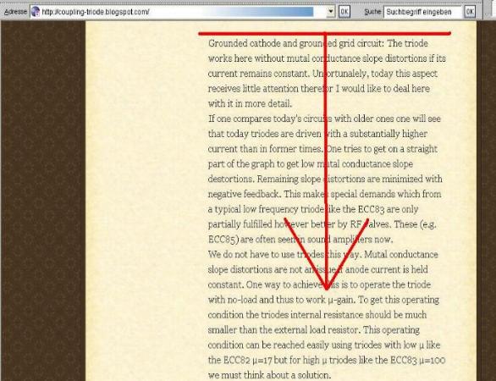Click the line starting 'If one compares today's circuits'
Image resolution: width=496 pixels, height=381 pixels.
324,119
